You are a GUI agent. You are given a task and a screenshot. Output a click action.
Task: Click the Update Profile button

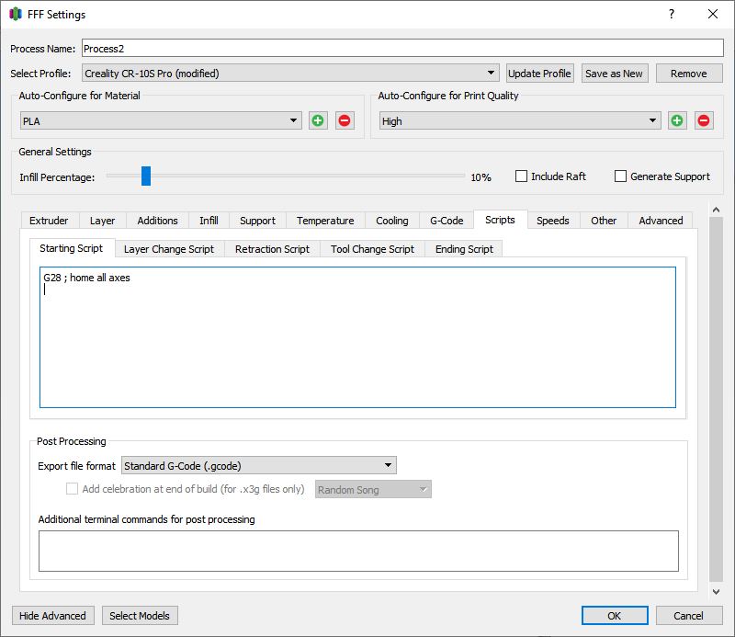(539, 74)
